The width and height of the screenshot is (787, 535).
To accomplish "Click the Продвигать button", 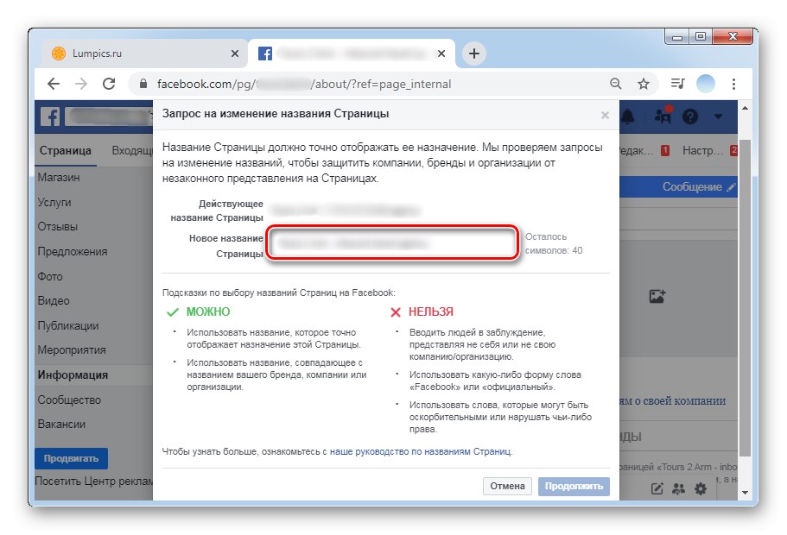I will [x=72, y=458].
